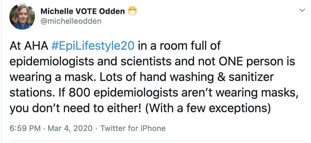Click the words "At AHA" in the tweet
Screen dimensions: 311x143
29,46
